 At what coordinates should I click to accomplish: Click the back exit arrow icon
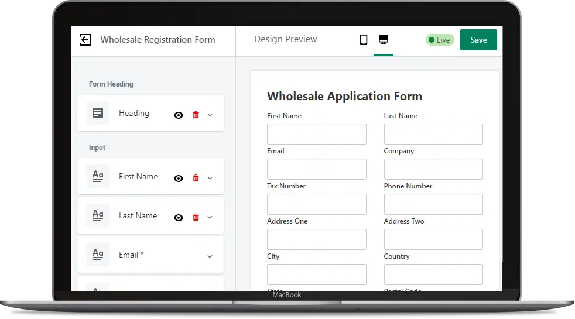85,40
